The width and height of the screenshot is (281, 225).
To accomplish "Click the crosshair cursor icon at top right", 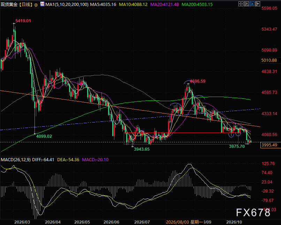I will tap(241, 4).
